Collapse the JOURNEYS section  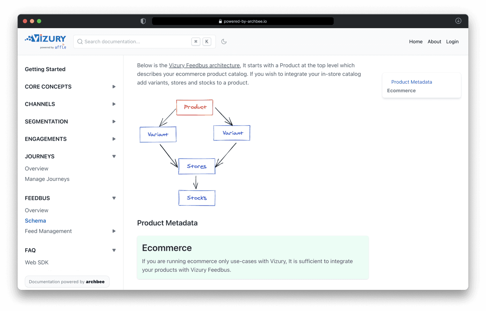pyautogui.click(x=114, y=156)
